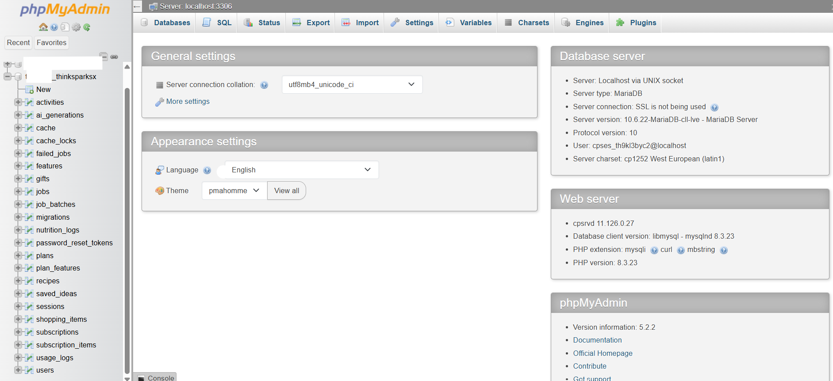
Task: Open the usage_logs table
Action: click(x=55, y=358)
